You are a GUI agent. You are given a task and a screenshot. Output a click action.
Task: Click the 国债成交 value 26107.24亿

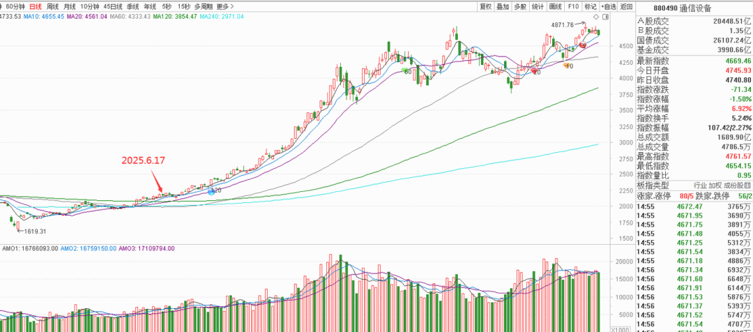(x=731, y=40)
